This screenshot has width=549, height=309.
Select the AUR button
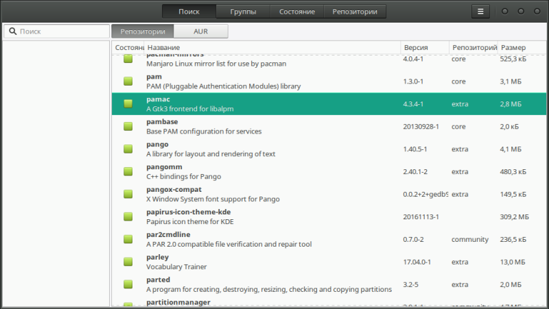pyautogui.click(x=200, y=32)
